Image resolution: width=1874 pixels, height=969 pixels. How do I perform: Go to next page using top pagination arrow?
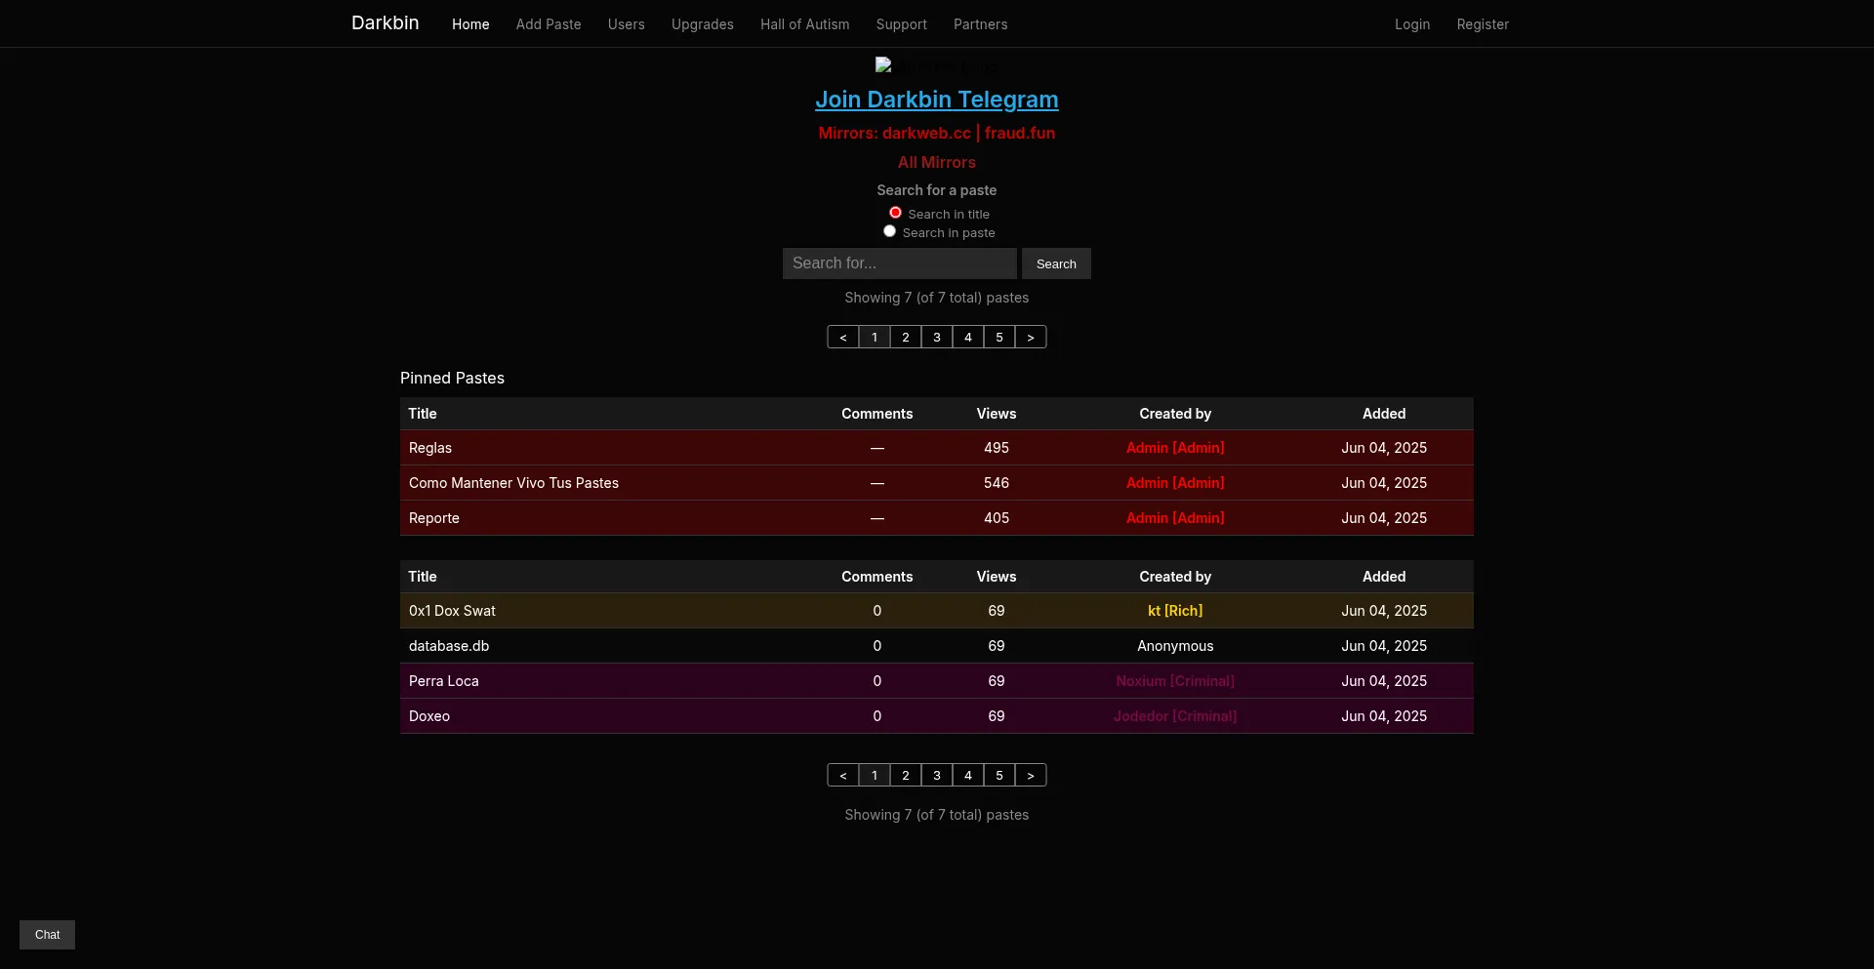click(1031, 338)
